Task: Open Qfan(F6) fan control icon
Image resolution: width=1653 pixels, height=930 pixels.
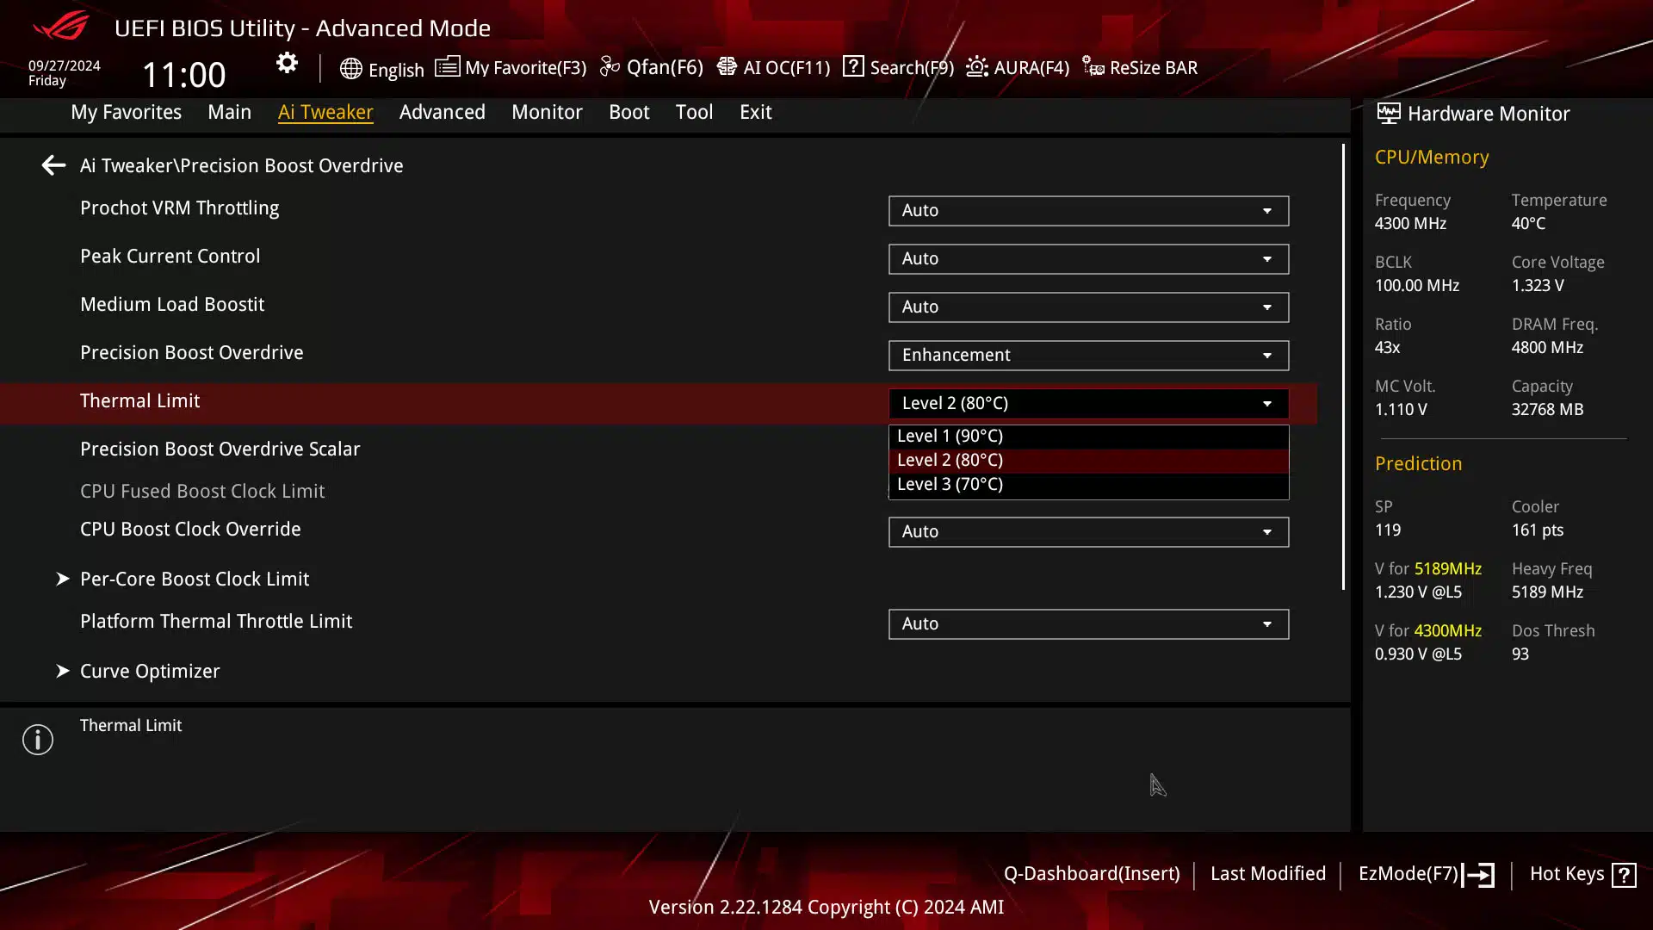Action: tap(610, 66)
